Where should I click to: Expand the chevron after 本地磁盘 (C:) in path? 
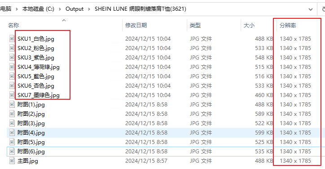tap(60, 9)
